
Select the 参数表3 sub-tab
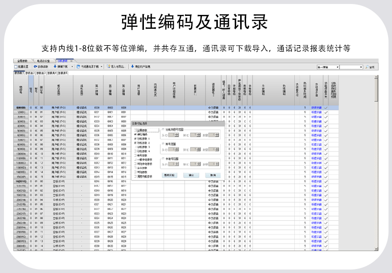coord(41,73)
